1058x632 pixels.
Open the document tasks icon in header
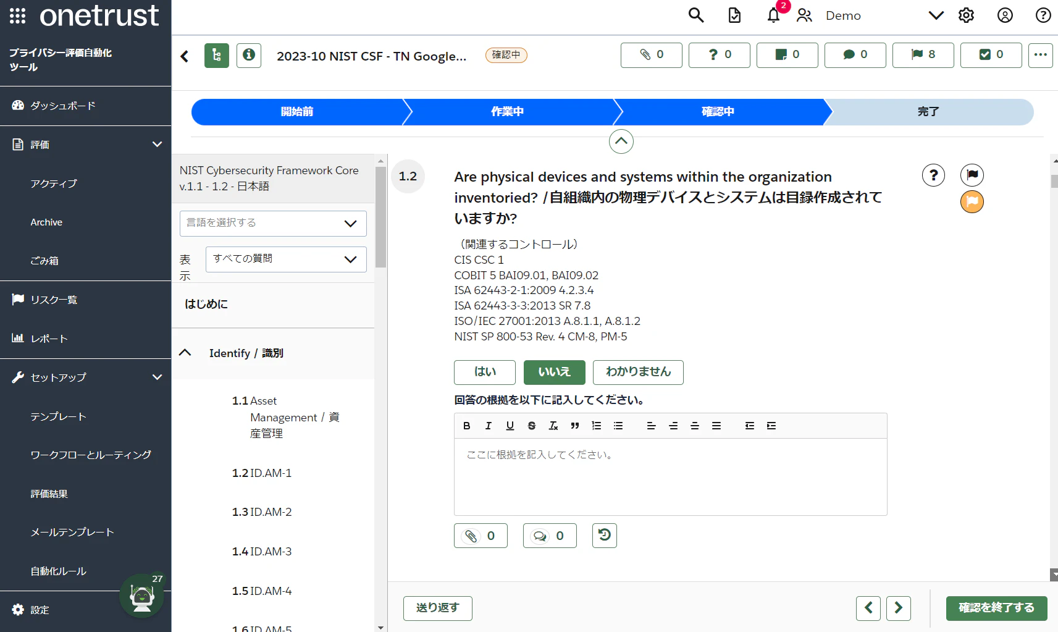pyautogui.click(x=734, y=15)
